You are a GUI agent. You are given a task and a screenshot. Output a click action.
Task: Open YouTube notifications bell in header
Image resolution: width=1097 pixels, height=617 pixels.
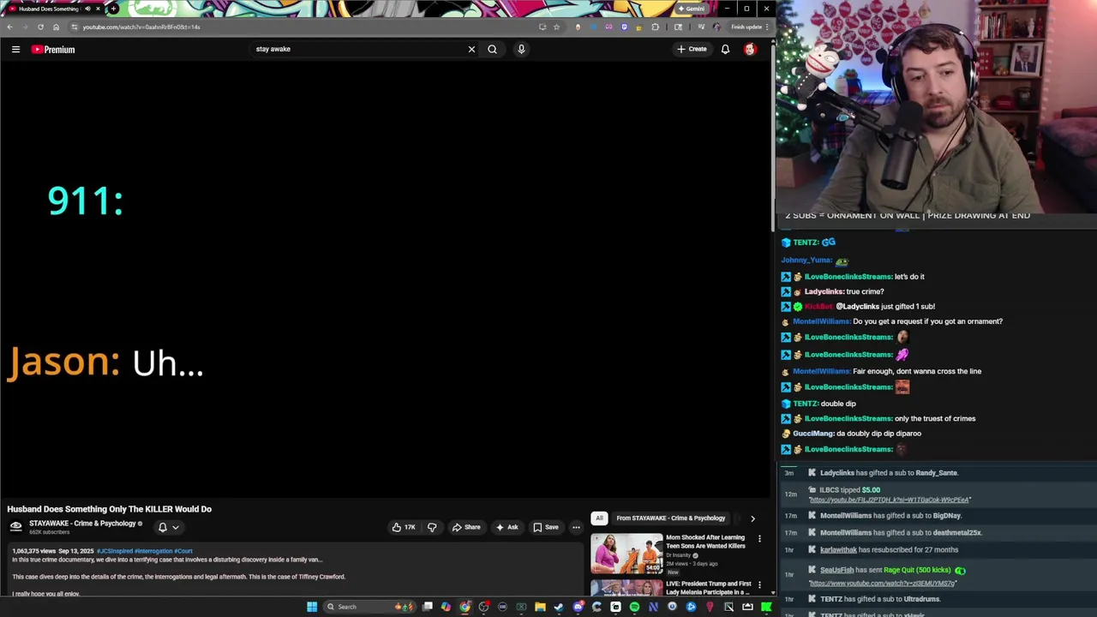725,49
